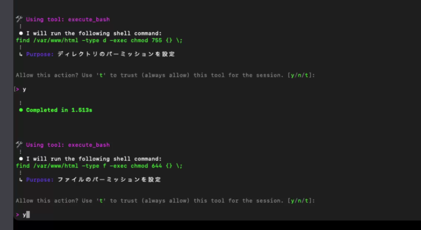Screen dimensions: 421x230
Task: Click the white bullet before the chmod 755 command
Action: coord(21,33)
